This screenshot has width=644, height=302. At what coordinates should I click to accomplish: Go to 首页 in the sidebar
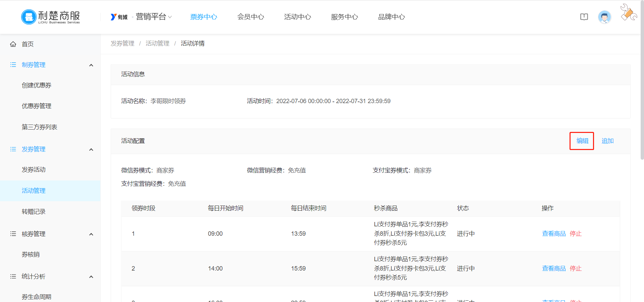point(28,44)
